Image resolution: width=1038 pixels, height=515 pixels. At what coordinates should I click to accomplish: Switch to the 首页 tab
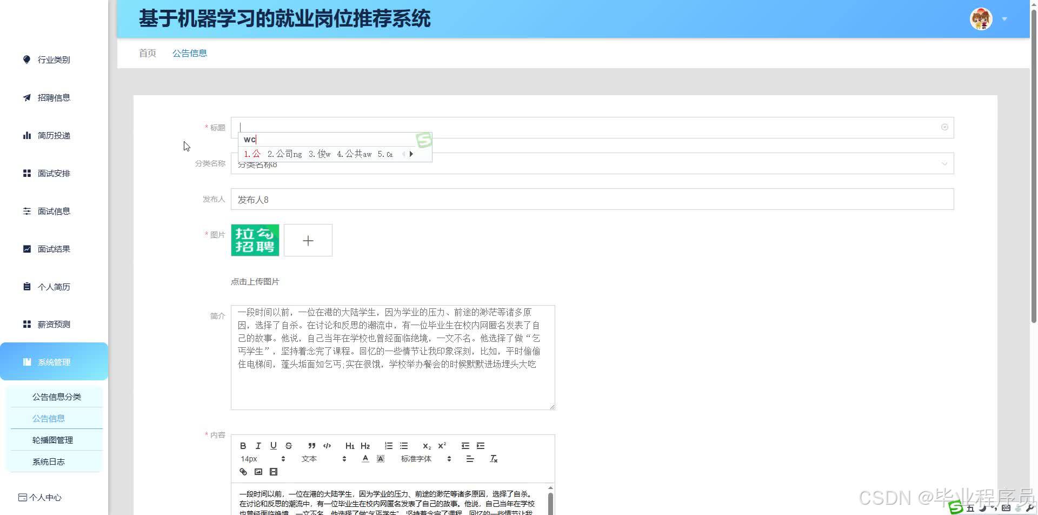coord(147,52)
